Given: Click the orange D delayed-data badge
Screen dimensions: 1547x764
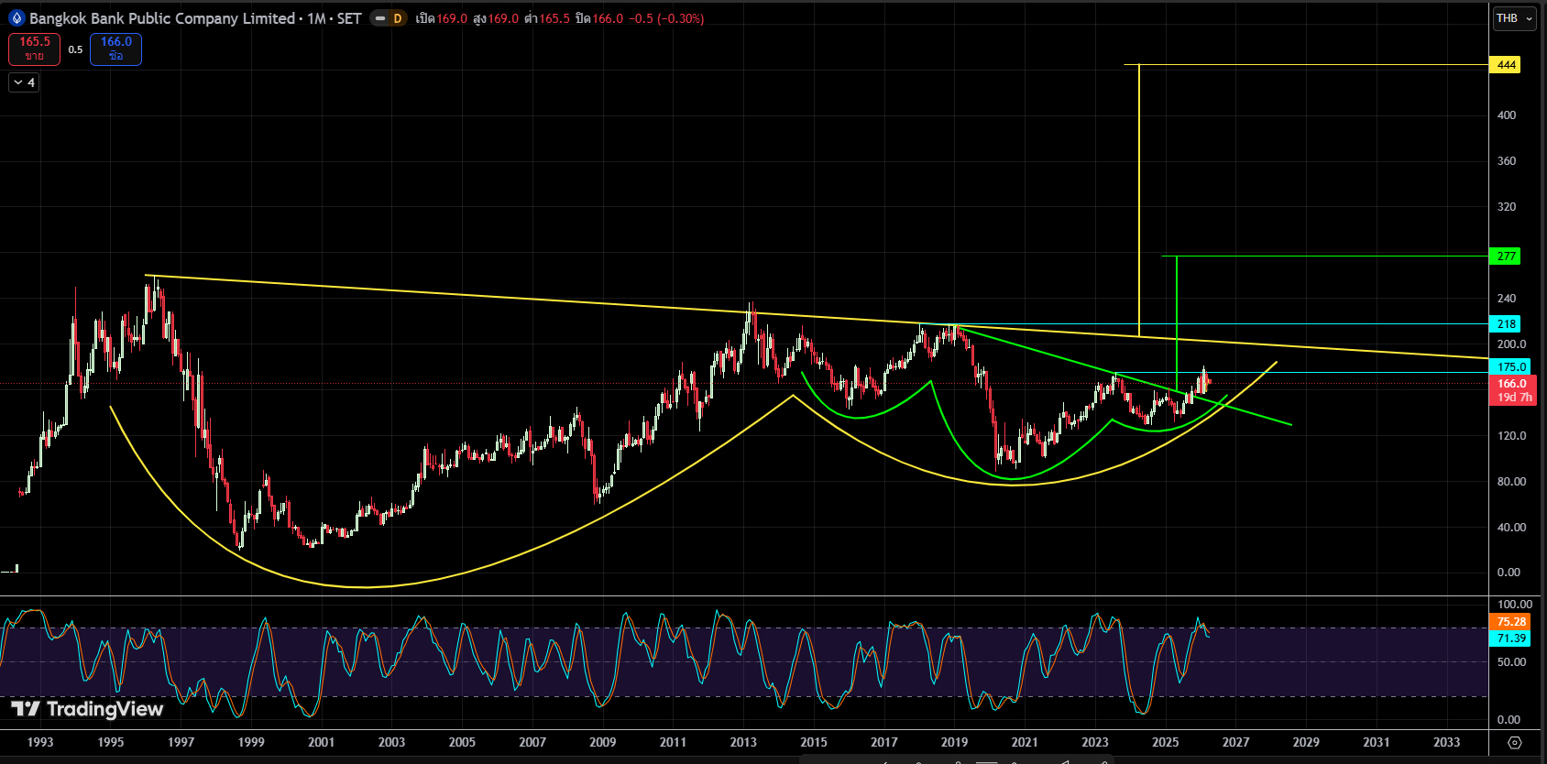Looking at the screenshot, I should tap(398, 18).
